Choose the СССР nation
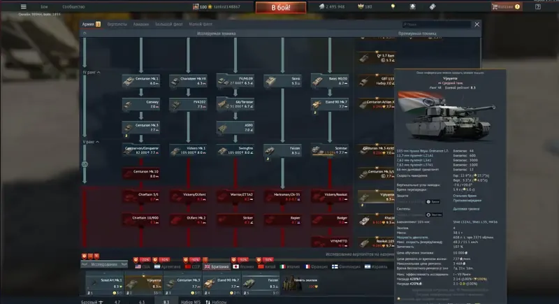Image resolution: width=559 pixels, height=304 pixels. click(x=193, y=266)
